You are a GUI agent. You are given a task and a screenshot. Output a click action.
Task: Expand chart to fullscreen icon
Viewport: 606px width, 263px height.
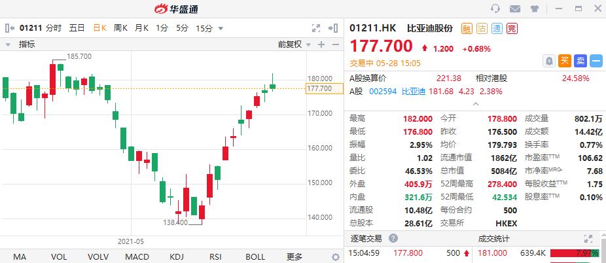[x=316, y=28]
